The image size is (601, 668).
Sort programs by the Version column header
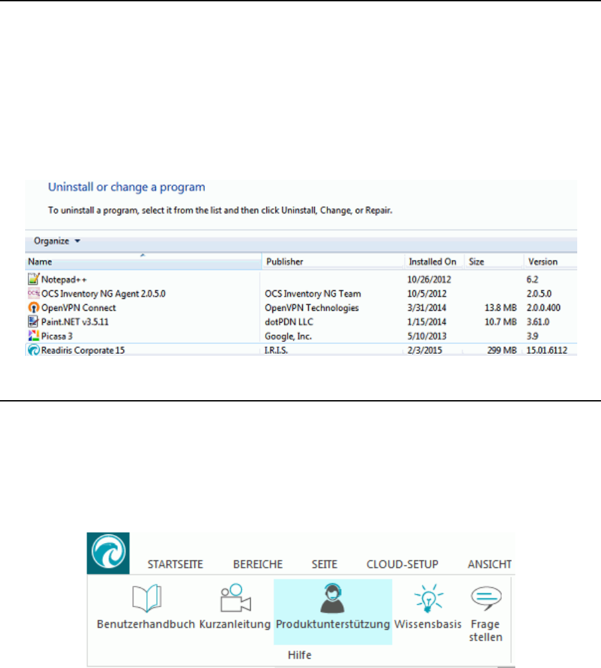coord(550,261)
